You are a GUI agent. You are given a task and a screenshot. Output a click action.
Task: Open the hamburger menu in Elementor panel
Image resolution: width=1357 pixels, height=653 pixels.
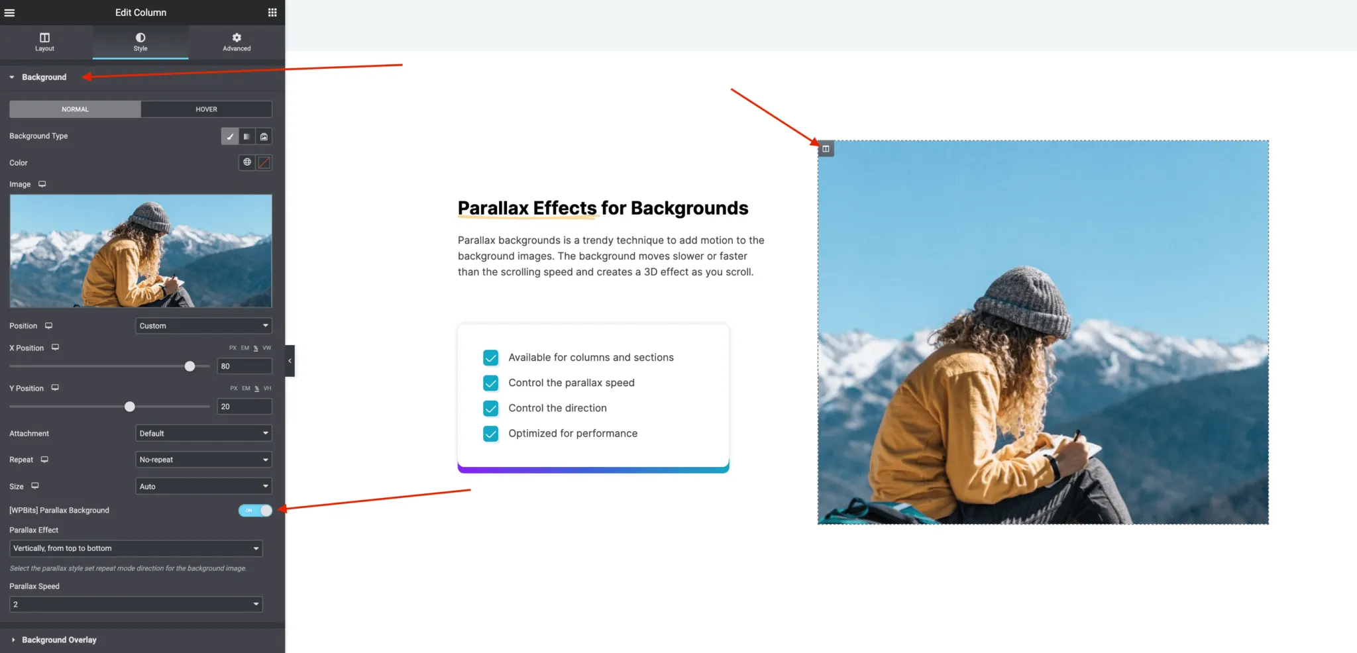tap(9, 13)
